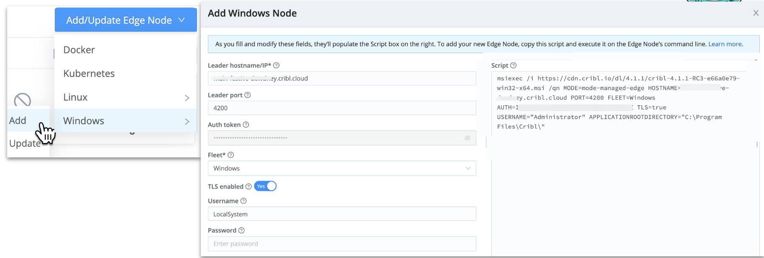The image size is (764, 258).
Task: Show help for Auth token
Action: [x=246, y=125]
